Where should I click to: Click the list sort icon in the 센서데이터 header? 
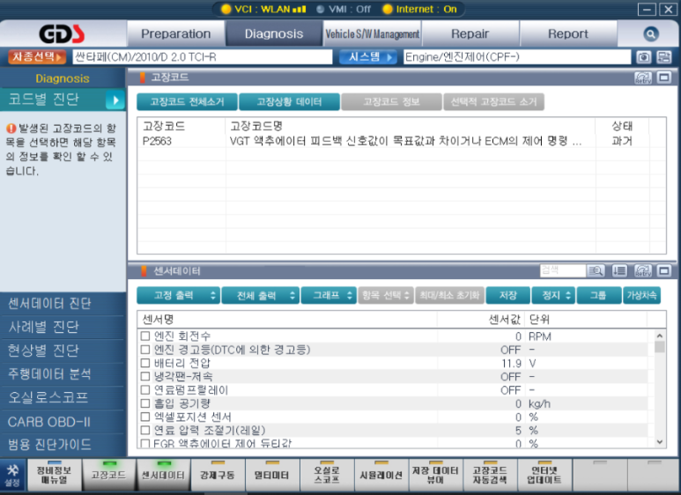[x=619, y=271]
